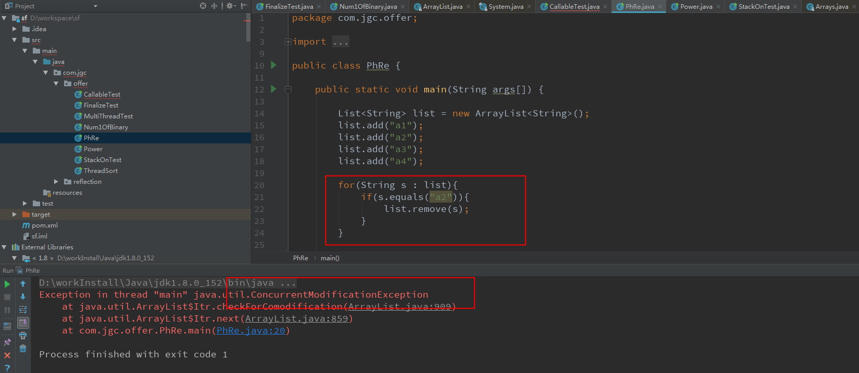
Task: Jump up the stack trace arrow
Action: (23, 284)
